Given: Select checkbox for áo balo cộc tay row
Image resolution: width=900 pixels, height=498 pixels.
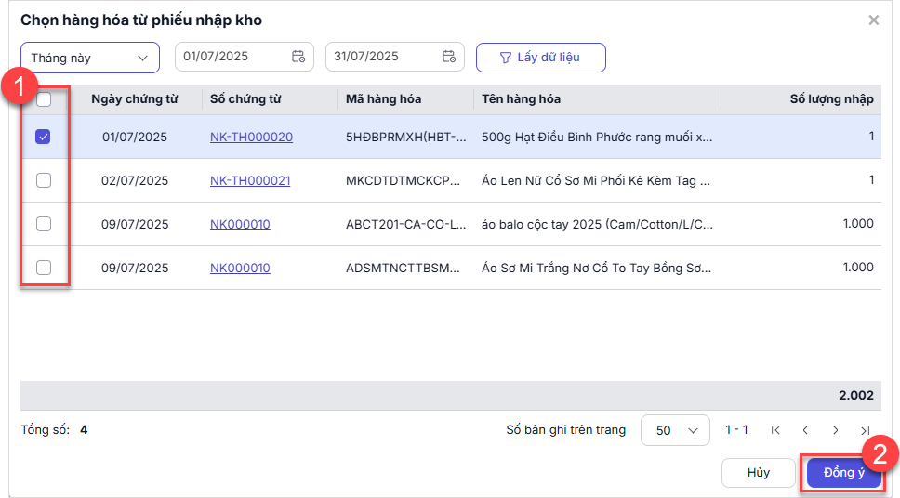Looking at the screenshot, I should click(44, 224).
